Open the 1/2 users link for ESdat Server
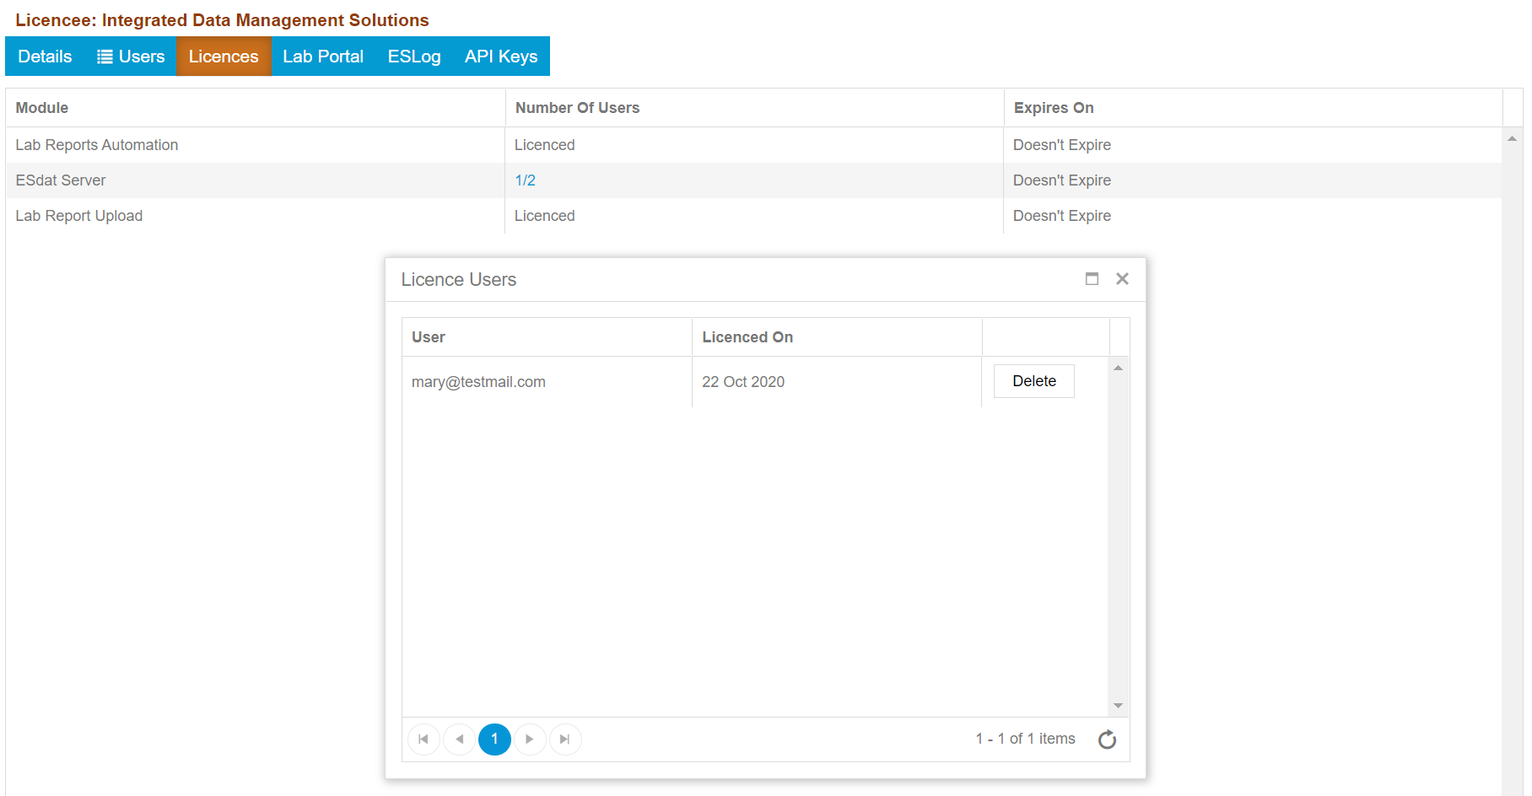The height and width of the screenshot is (796, 1532). click(x=525, y=180)
